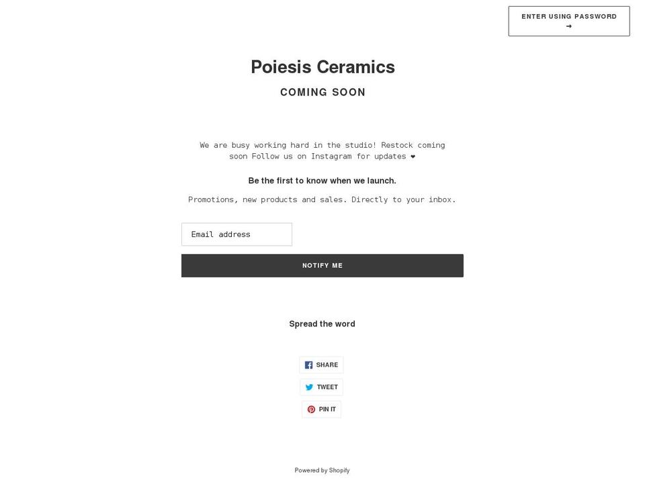This screenshot has width=645, height=489.
Task: Click the SHARE label to share on Facebook
Action: [x=327, y=365]
